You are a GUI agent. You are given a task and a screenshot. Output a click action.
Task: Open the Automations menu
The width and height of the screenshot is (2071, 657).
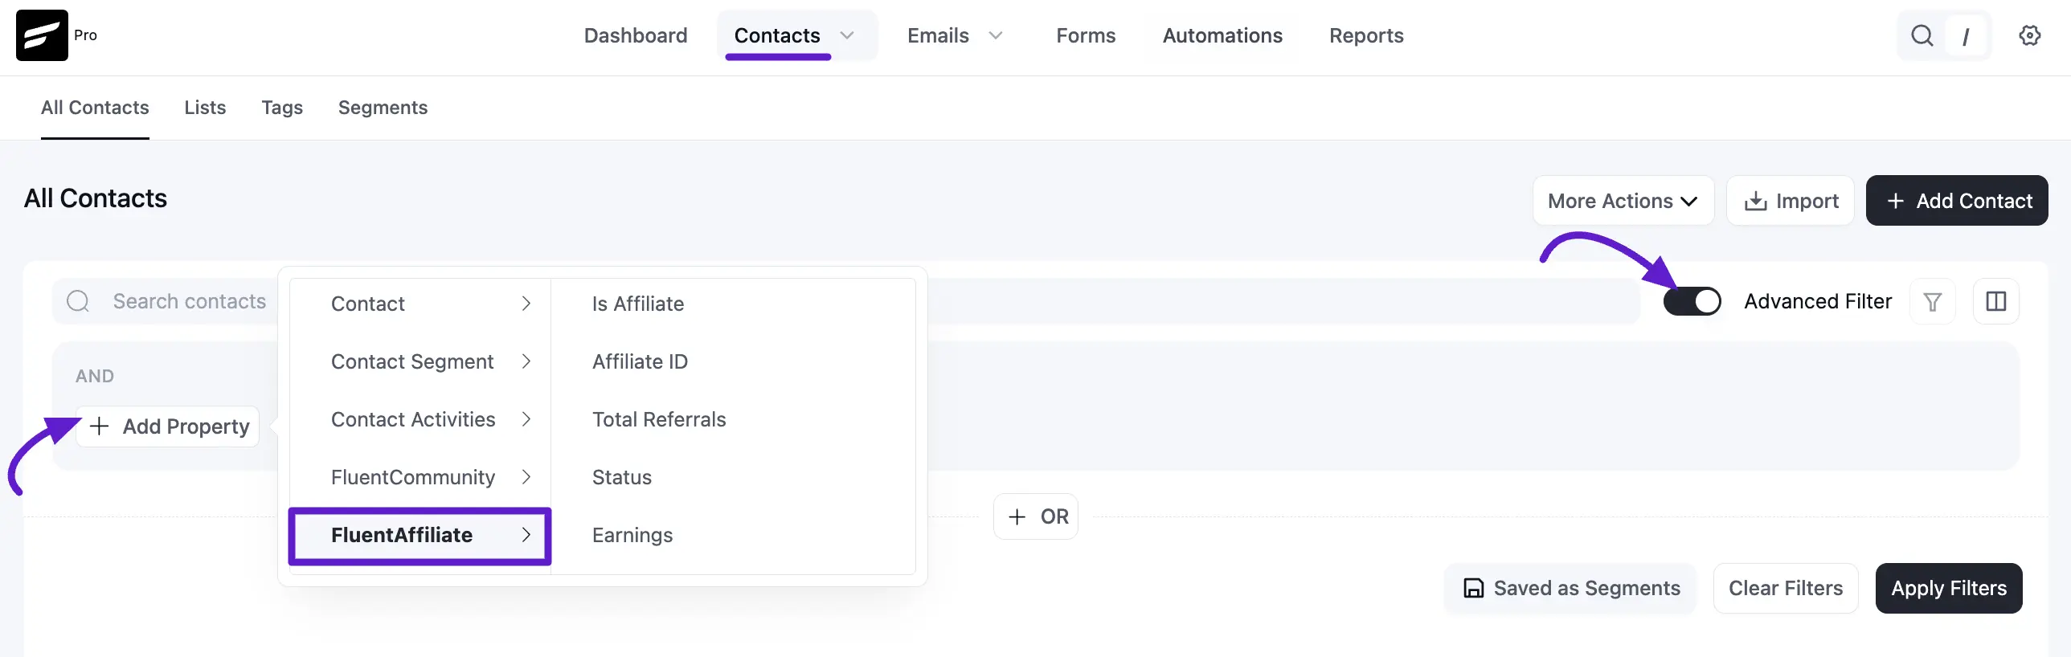tap(1222, 35)
